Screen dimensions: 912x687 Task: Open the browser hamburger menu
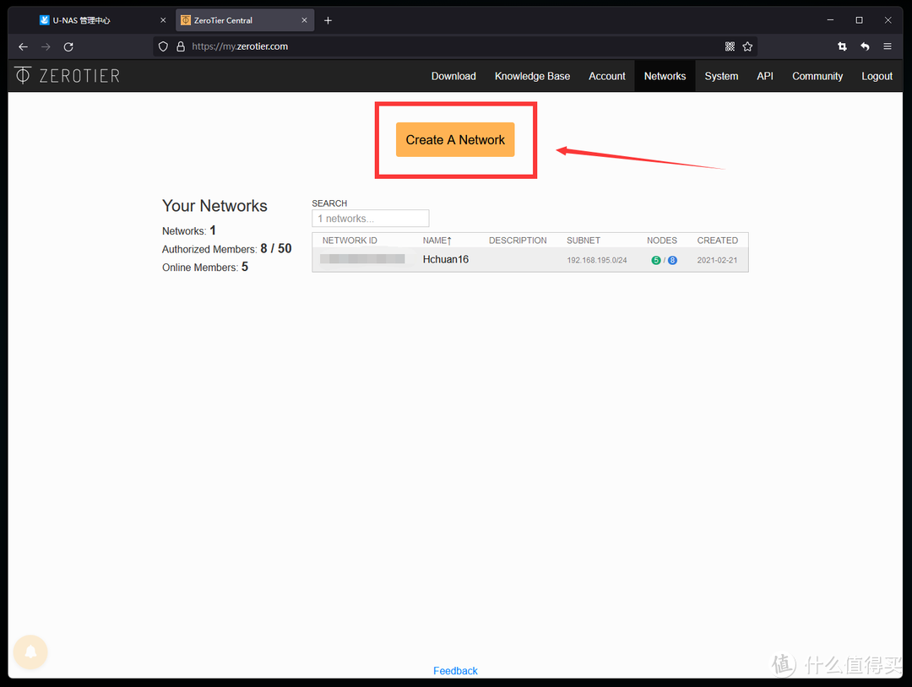pyautogui.click(x=888, y=46)
